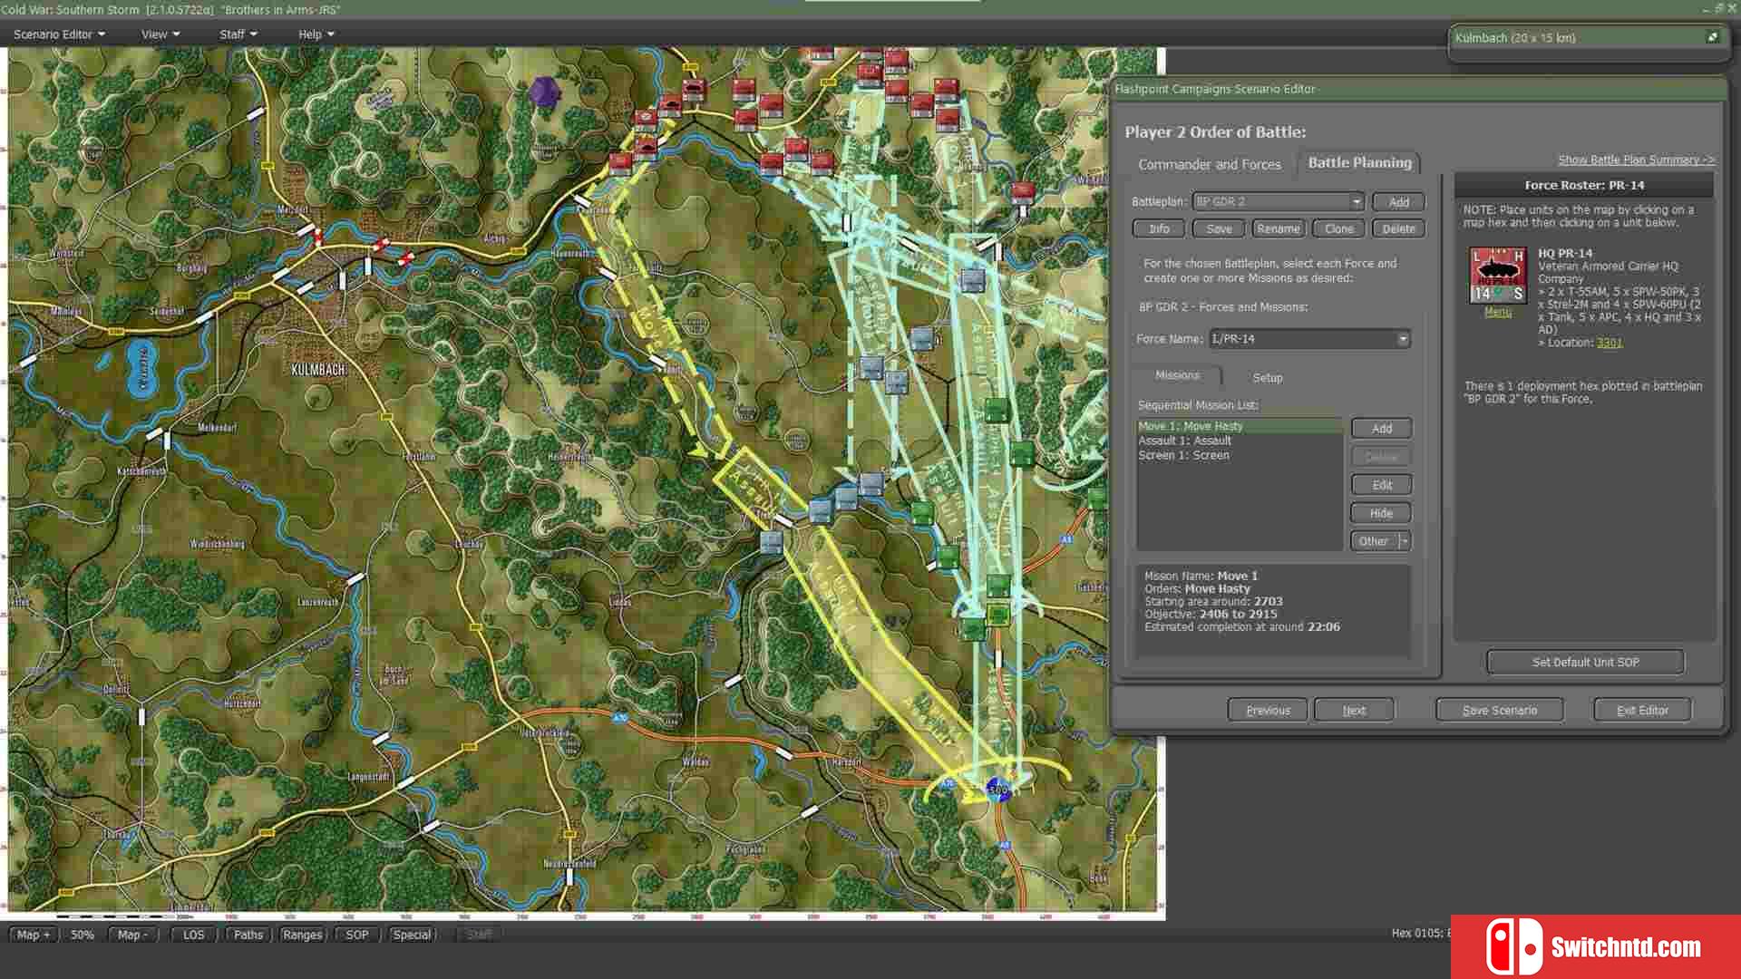The height and width of the screenshot is (979, 1741).
Task: Click the battleplan Save button
Action: (1219, 229)
